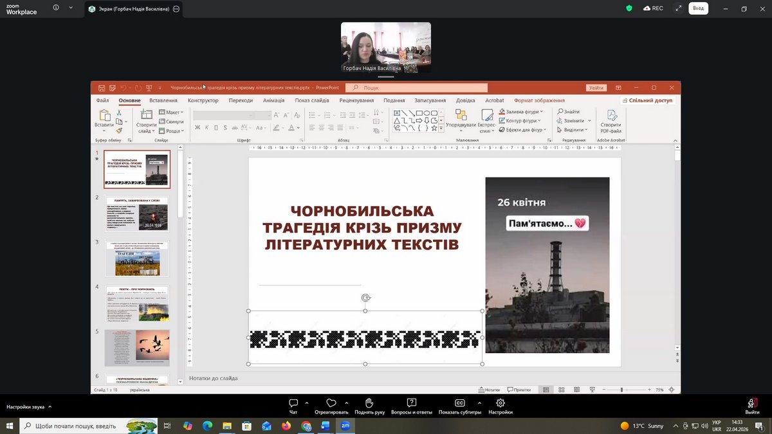Click the Zoom raise hand icon

[369, 403]
